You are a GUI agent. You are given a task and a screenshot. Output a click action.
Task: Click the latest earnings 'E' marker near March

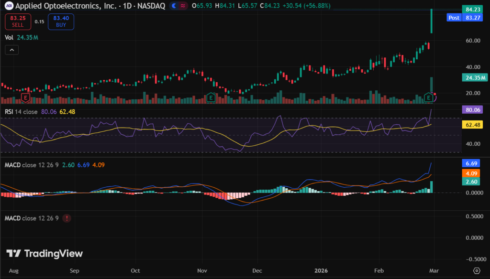429,98
